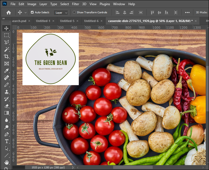
Task: Click the horizontal scrollbar thumb
Action: (x=133, y=167)
